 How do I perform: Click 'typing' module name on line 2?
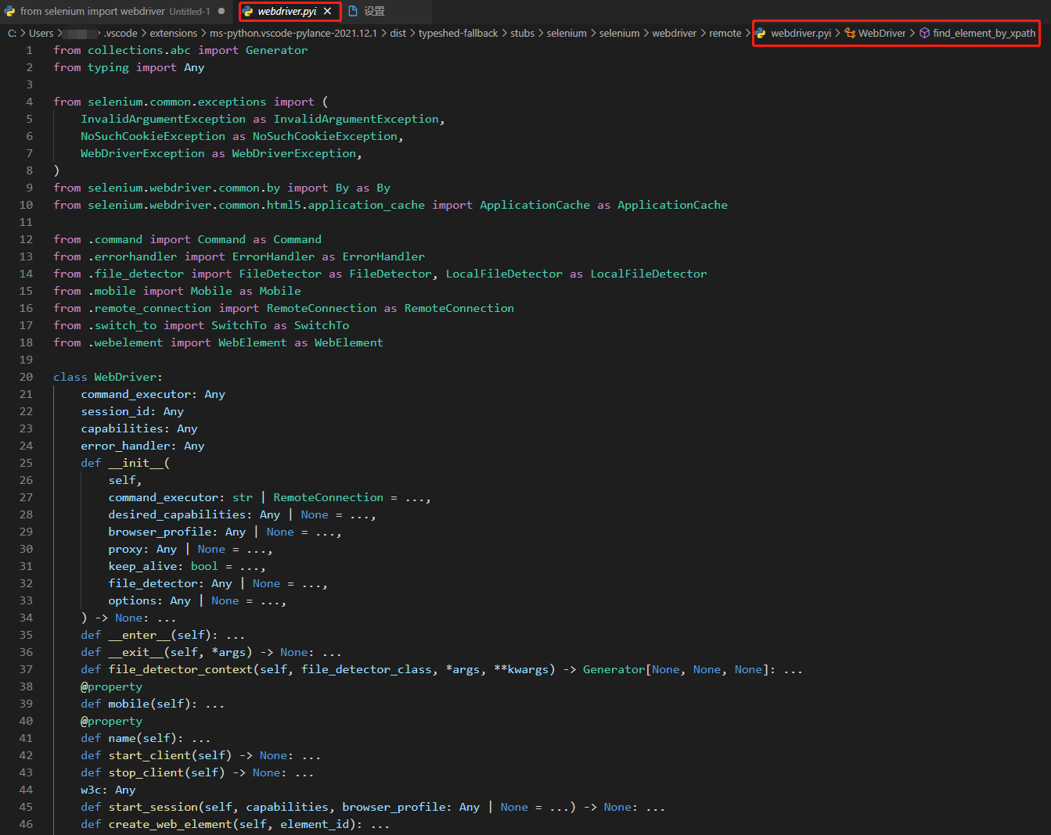(x=108, y=67)
